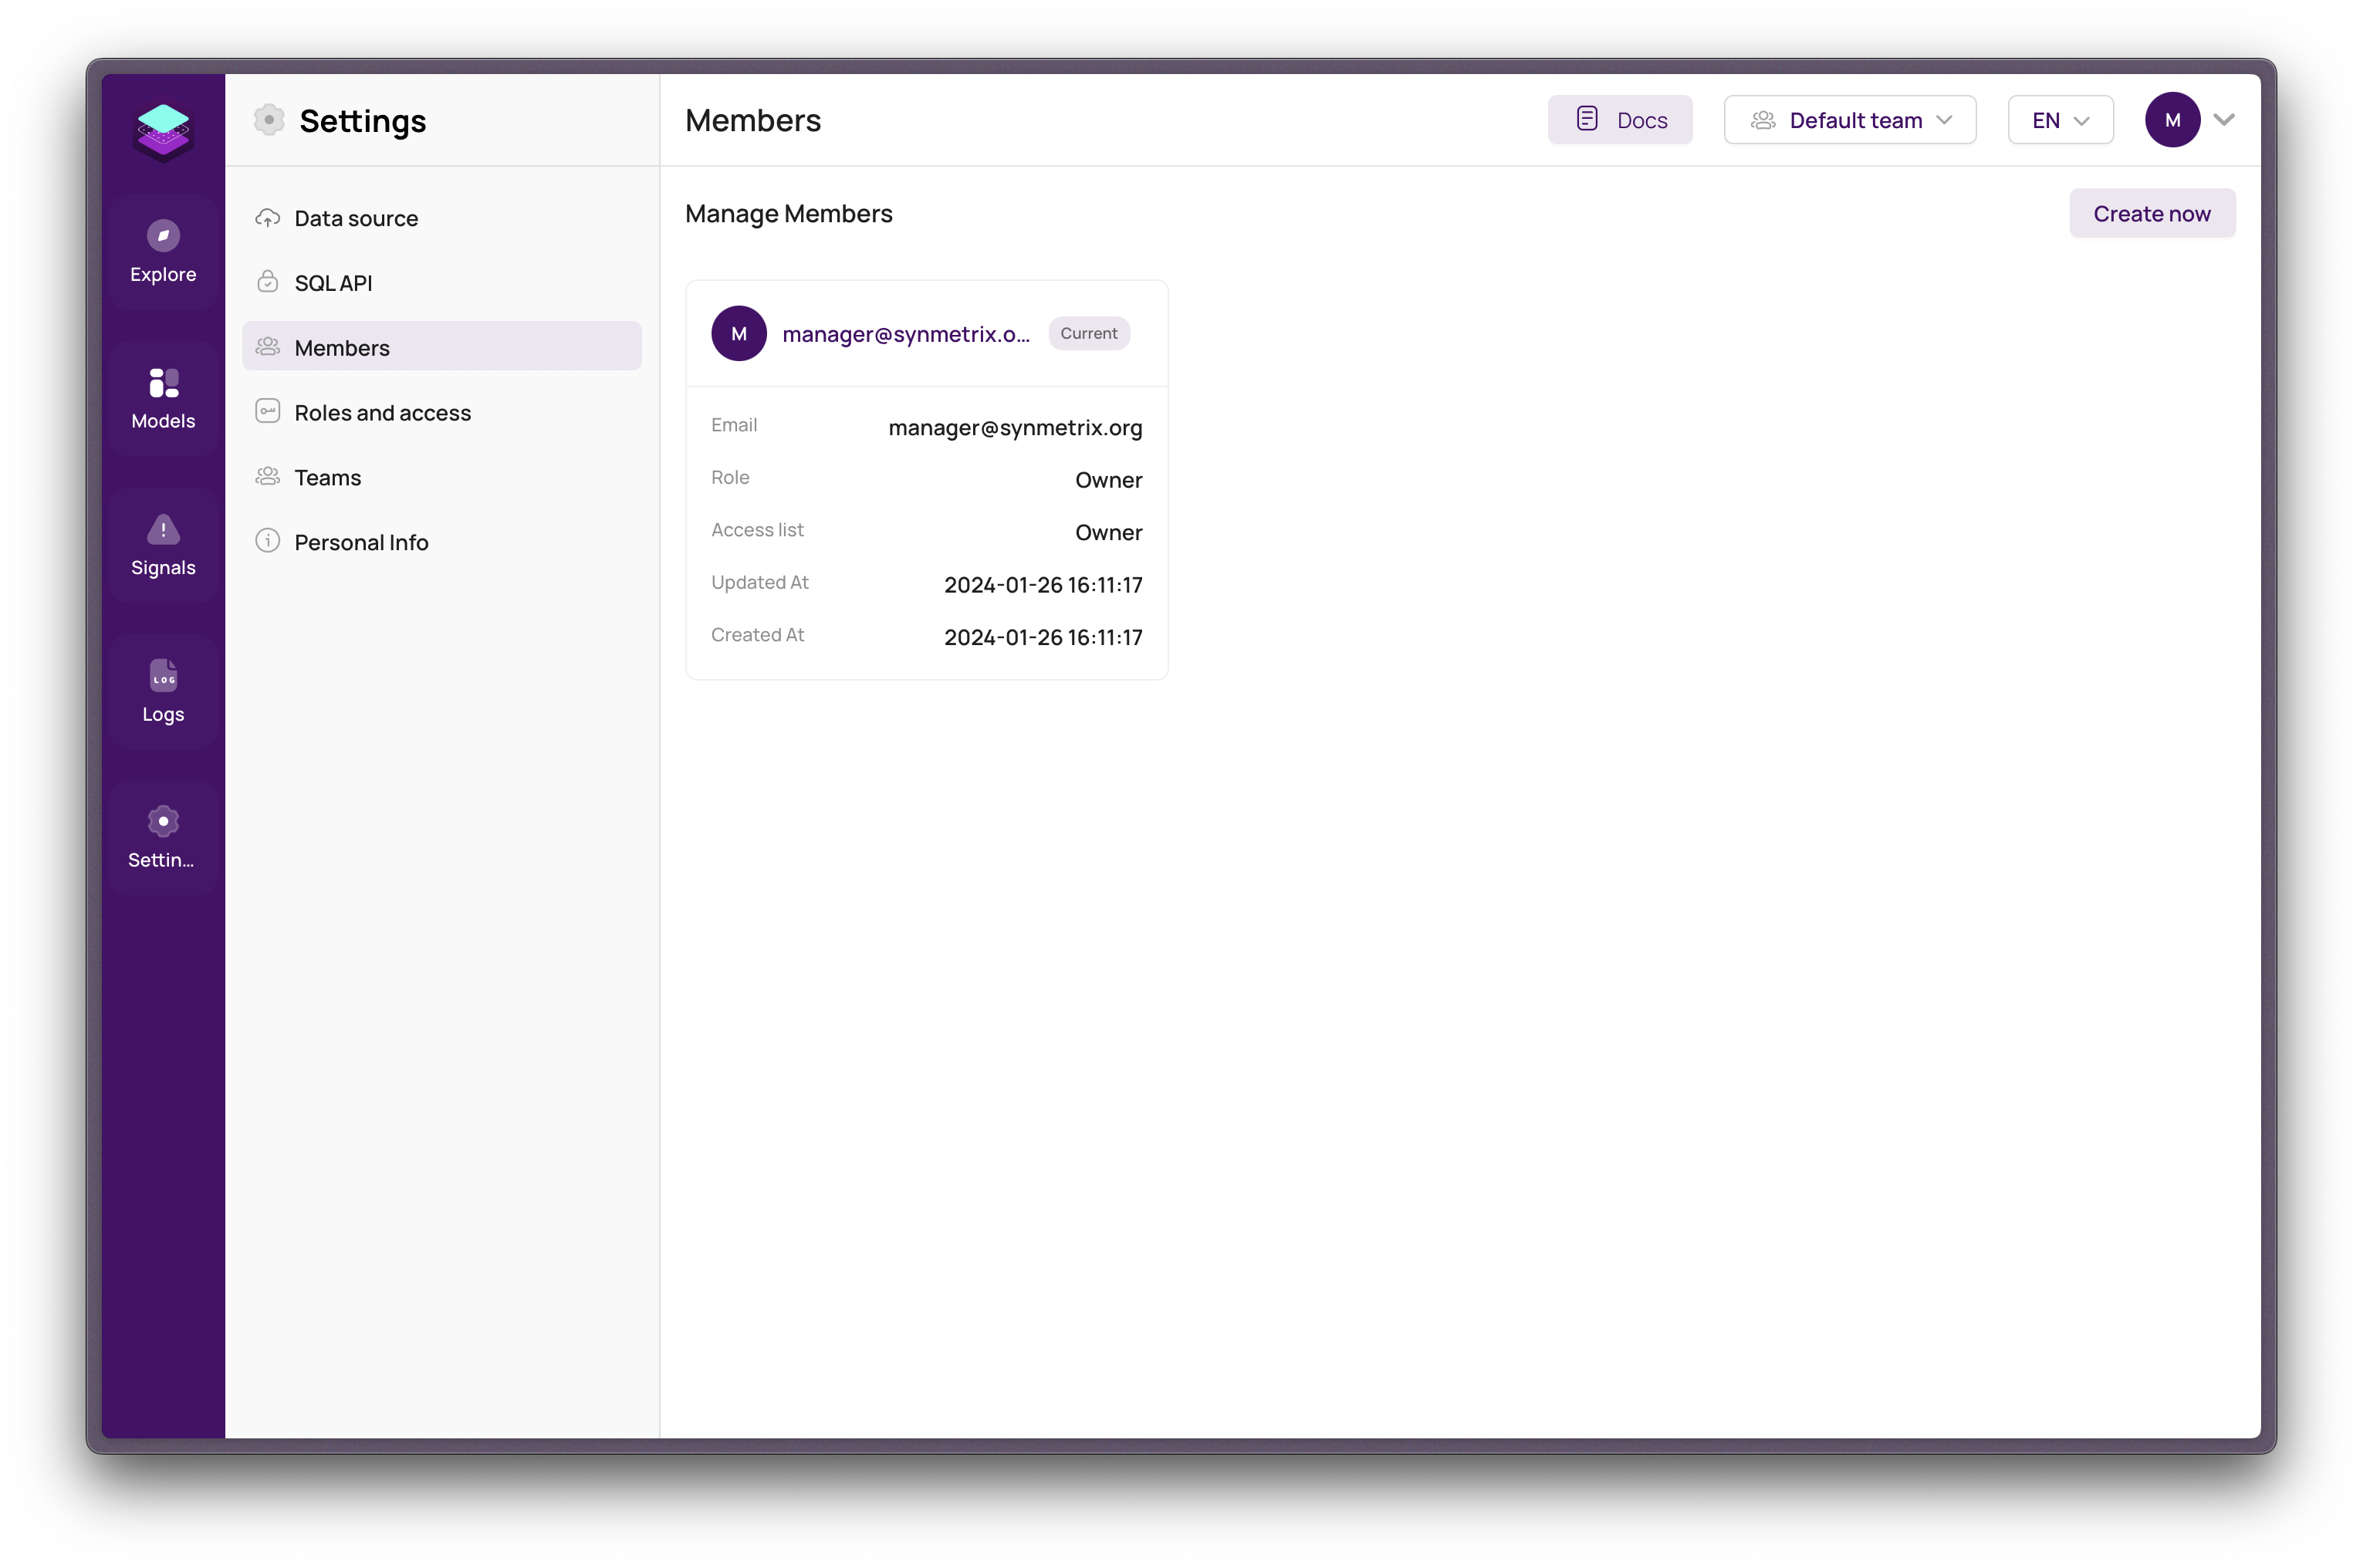Select the Teams menu item

pos(329,476)
